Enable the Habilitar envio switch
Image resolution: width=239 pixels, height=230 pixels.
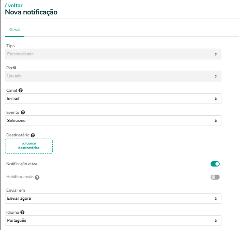pos(215,177)
